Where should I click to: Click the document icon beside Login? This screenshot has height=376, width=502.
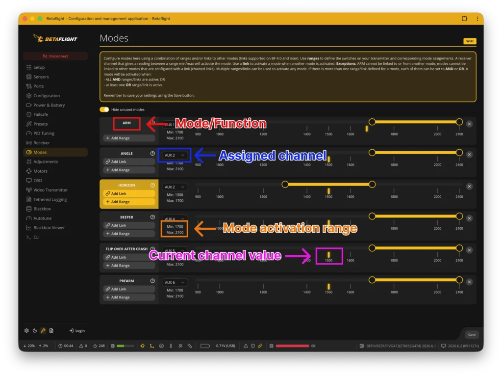click(x=51, y=330)
